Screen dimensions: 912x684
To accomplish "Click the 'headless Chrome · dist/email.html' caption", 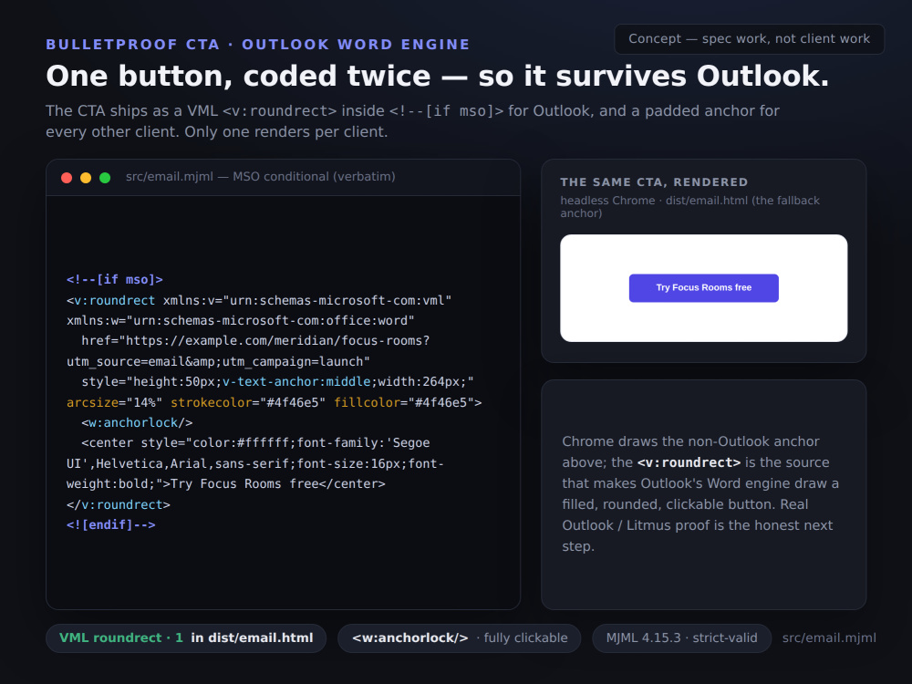I will click(x=689, y=206).
